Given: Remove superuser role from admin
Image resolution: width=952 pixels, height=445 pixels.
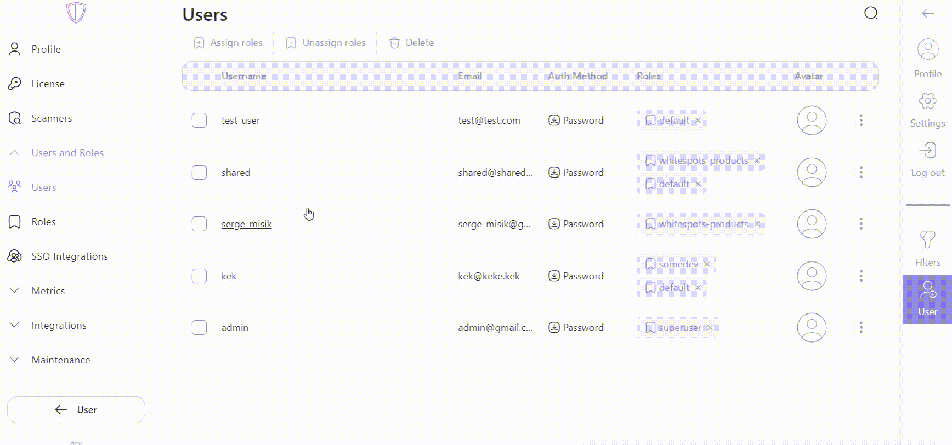Looking at the screenshot, I should coord(710,328).
